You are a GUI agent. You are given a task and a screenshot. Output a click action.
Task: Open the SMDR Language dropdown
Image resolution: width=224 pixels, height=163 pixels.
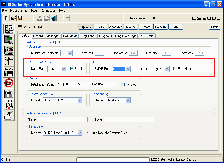(167, 69)
